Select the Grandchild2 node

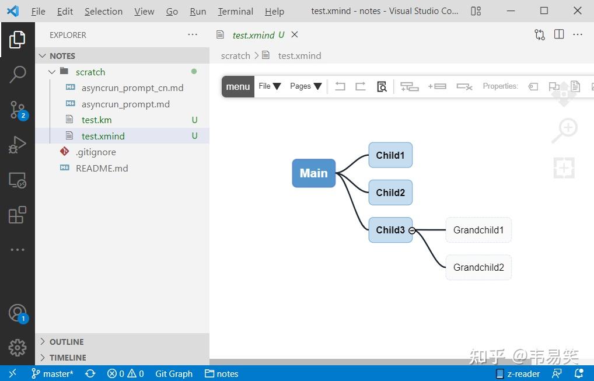point(478,267)
